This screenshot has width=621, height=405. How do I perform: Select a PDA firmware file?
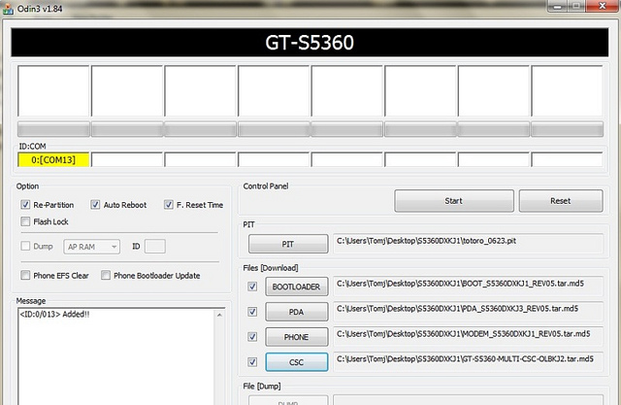[x=297, y=312]
